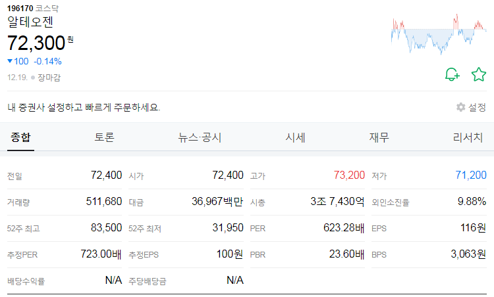494x297 pixels.
Task: Click the PER value 623.28배
Action: (344, 227)
